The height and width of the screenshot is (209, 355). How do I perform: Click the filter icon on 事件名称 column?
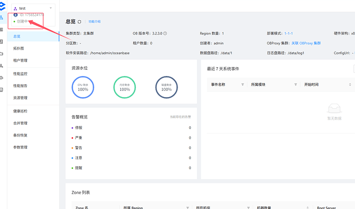click(x=243, y=85)
